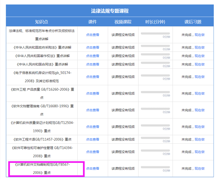Click 现在做 for 政府采购法 exercises

tap(199, 48)
